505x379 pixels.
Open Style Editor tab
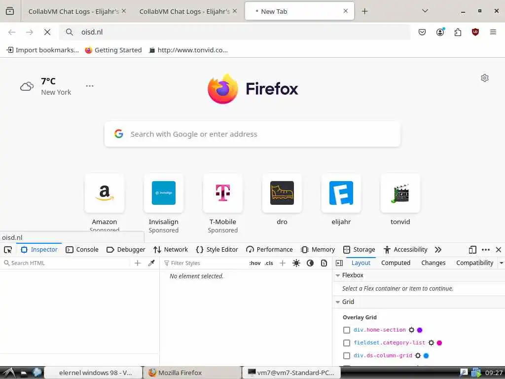(217, 250)
